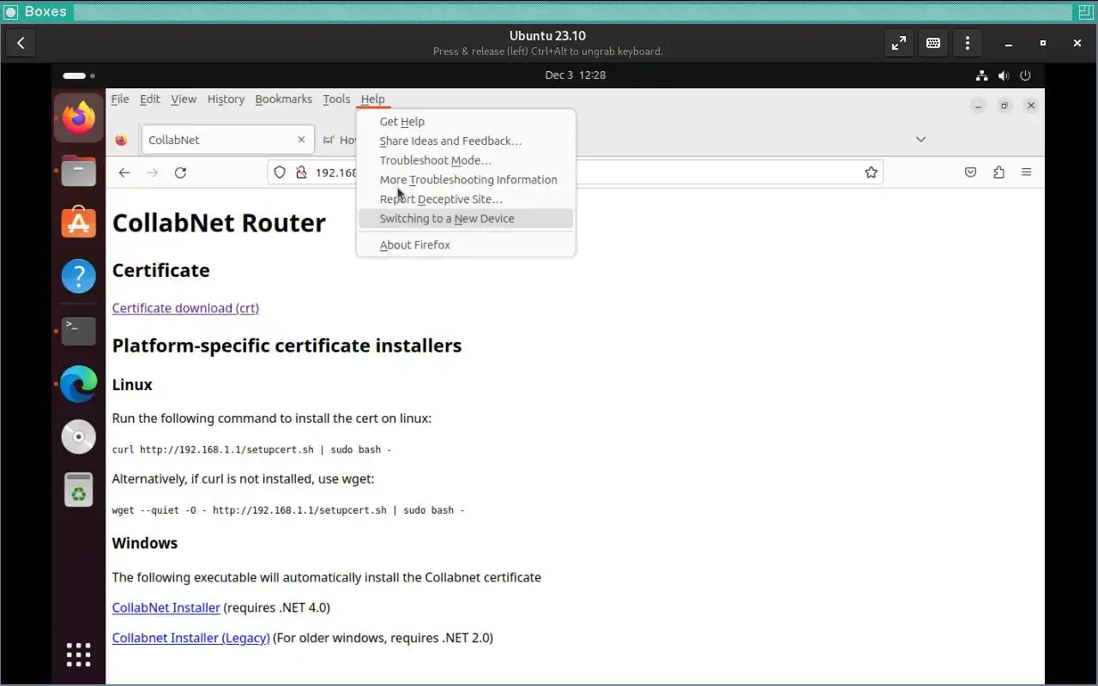Viewport: 1098px width, 686px height.
Task: Switch to the CollabNet tab
Action: coord(226,140)
